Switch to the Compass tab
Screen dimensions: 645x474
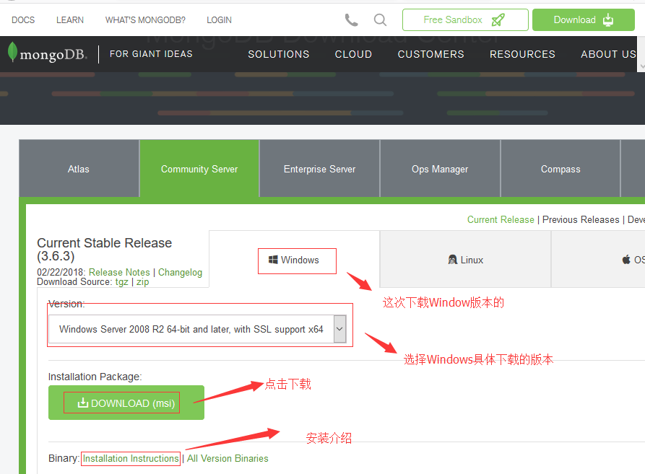560,169
